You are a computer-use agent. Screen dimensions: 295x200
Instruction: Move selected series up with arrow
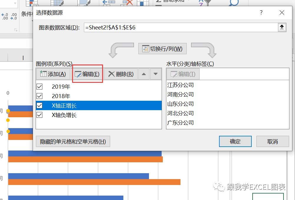pos(144,74)
